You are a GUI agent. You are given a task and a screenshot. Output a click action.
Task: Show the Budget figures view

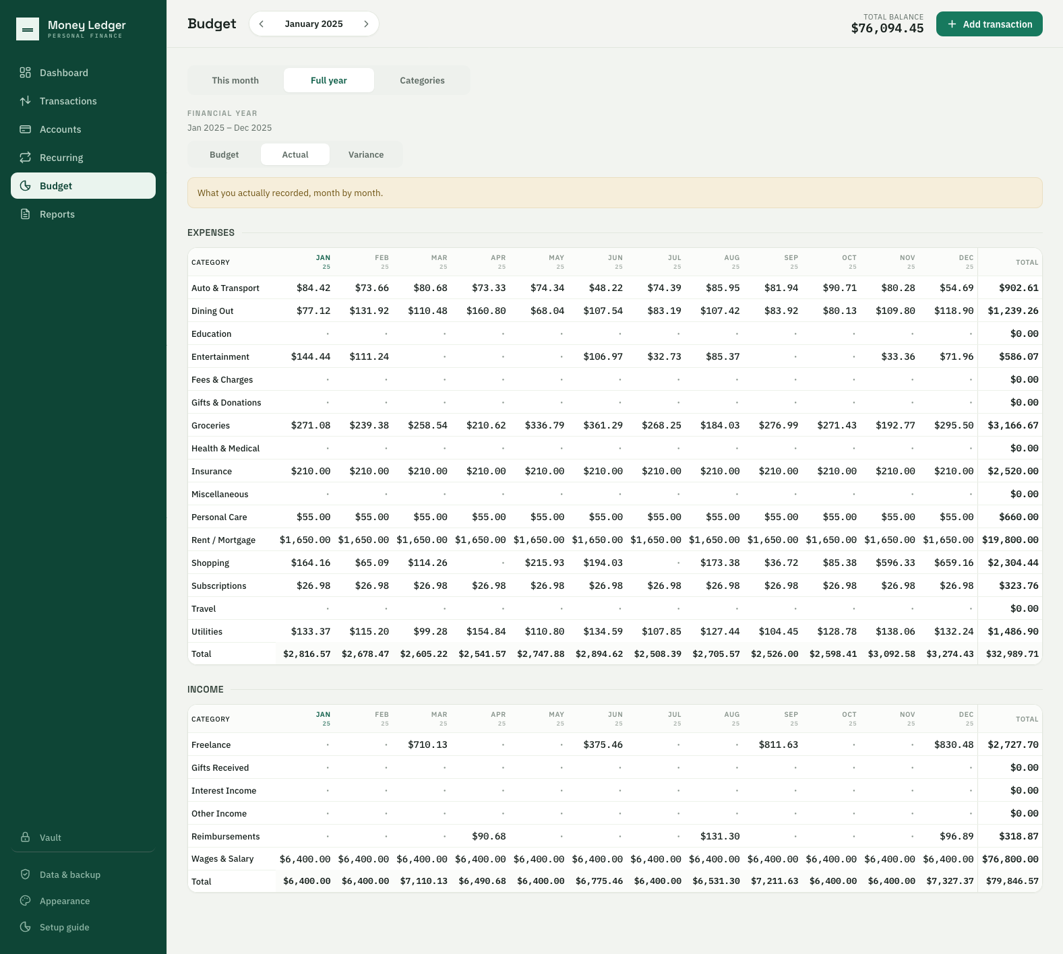(224, 154)
